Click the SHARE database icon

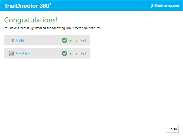(x=11, y=53)
